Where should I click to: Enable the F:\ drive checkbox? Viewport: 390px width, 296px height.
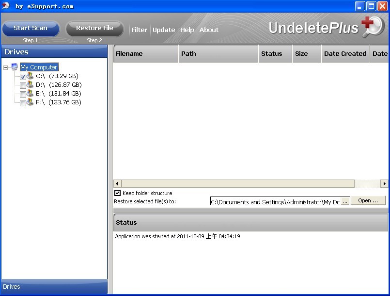pyautogui.click(x=23, y=103)
